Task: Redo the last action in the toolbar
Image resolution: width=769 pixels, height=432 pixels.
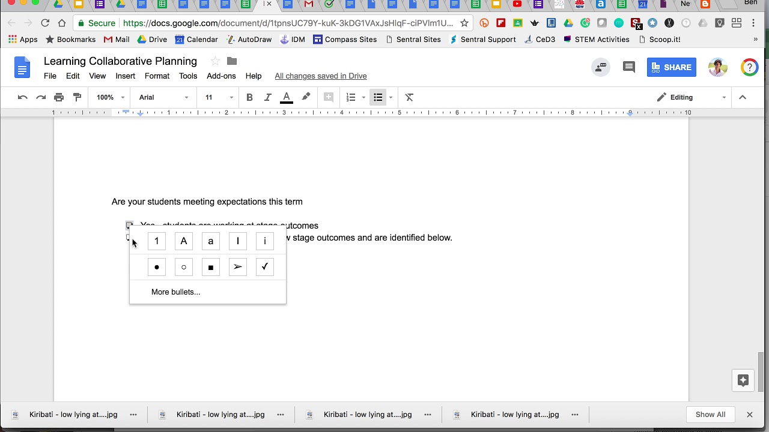Action: pyautogui.click(x=41, y=97)
